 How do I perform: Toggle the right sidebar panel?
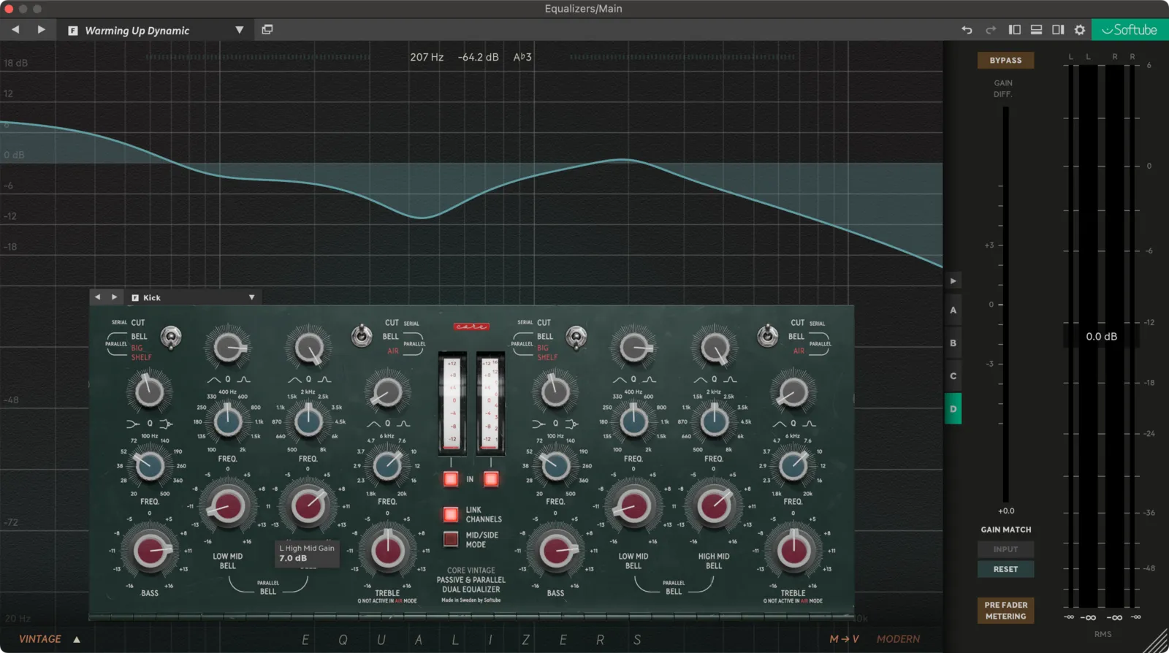tap(1058, 30)
